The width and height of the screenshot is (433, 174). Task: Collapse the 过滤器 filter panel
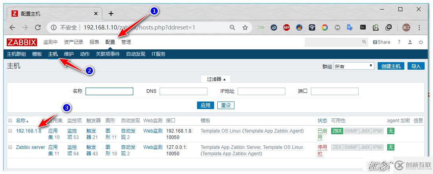pos(216,79)
